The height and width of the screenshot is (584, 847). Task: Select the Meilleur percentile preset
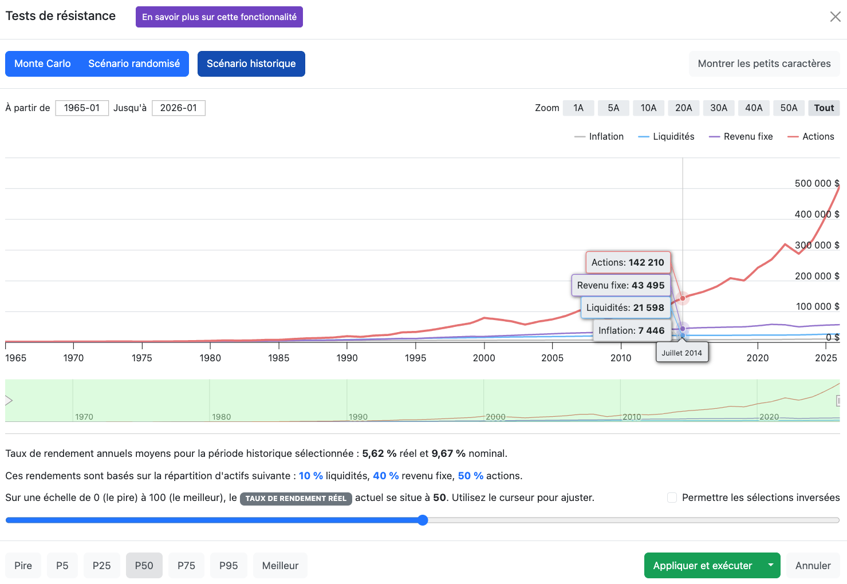280,565
